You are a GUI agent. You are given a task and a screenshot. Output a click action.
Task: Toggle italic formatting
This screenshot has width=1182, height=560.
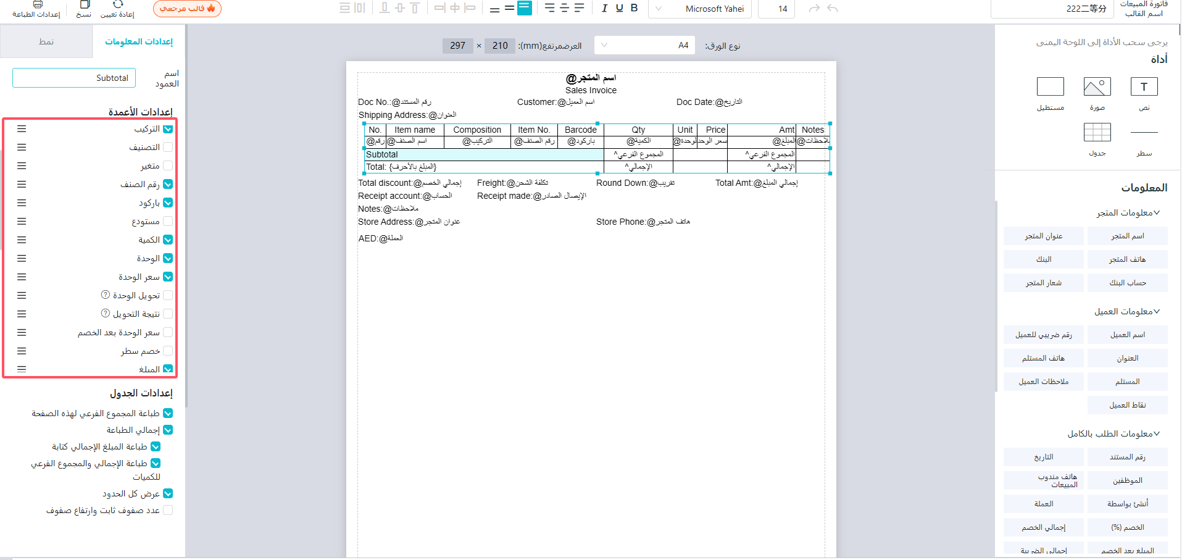(x=604, y=8)
